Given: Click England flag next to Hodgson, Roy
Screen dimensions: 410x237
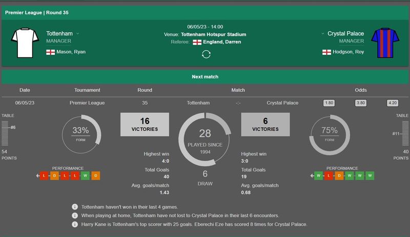Looking at the screenshot, I should 326,52.
